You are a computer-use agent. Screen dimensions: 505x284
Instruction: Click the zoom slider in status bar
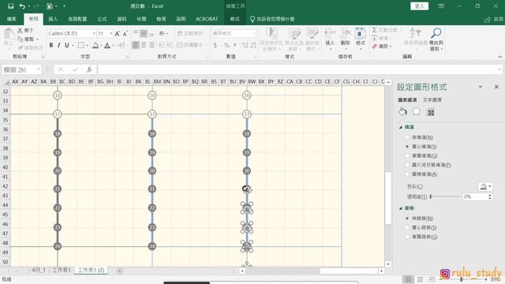(x=461, y=279)
